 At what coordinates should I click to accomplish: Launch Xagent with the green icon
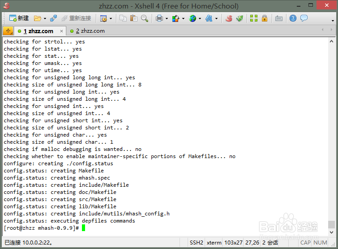240,18
